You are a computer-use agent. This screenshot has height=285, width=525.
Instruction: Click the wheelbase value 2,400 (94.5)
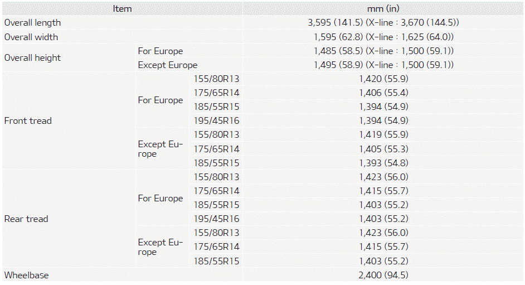(383, 275)
